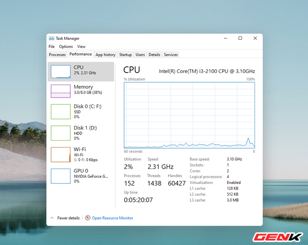Viewport: 308px width, 245px height.
Task: Switch to the Processes tab
Action: [57, 55]
